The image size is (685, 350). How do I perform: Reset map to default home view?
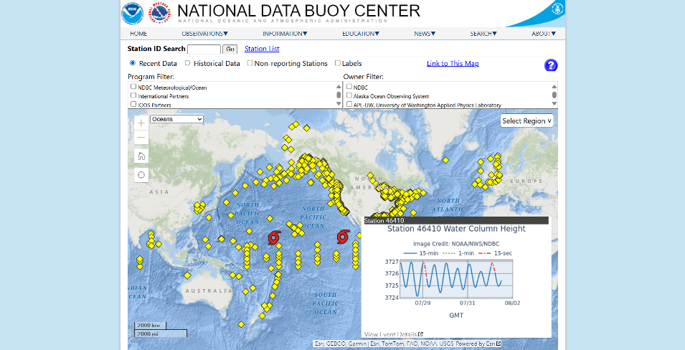point(141,156)
